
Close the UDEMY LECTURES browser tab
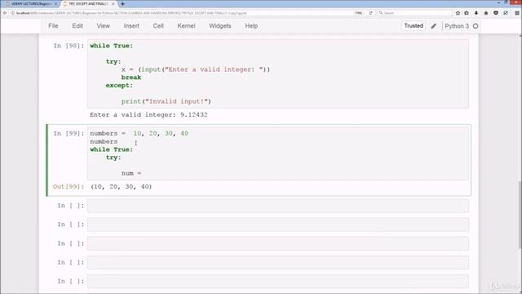pos(56,4)
